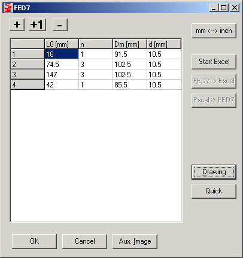243x258 pixels.
Task: Confirm with the OK button
Action: [x=34, y=241]
